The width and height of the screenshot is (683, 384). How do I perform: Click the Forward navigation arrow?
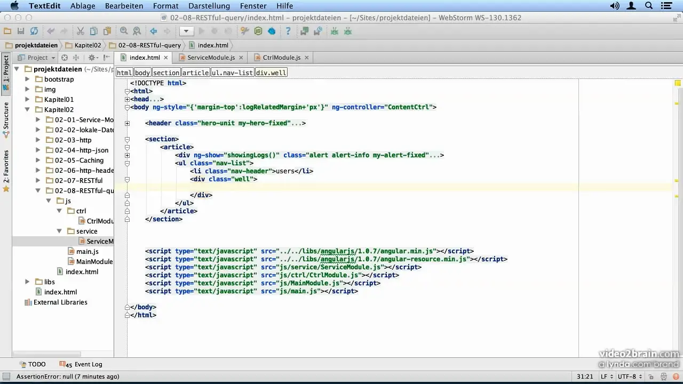coord(167,31)
